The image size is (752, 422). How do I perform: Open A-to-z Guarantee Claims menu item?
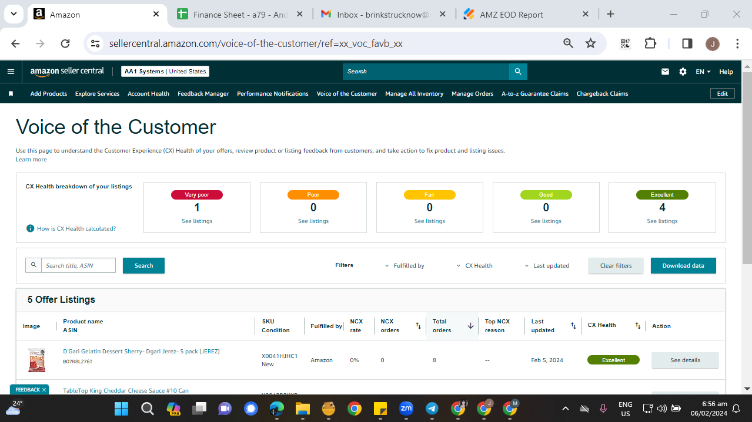coord(535,93)
